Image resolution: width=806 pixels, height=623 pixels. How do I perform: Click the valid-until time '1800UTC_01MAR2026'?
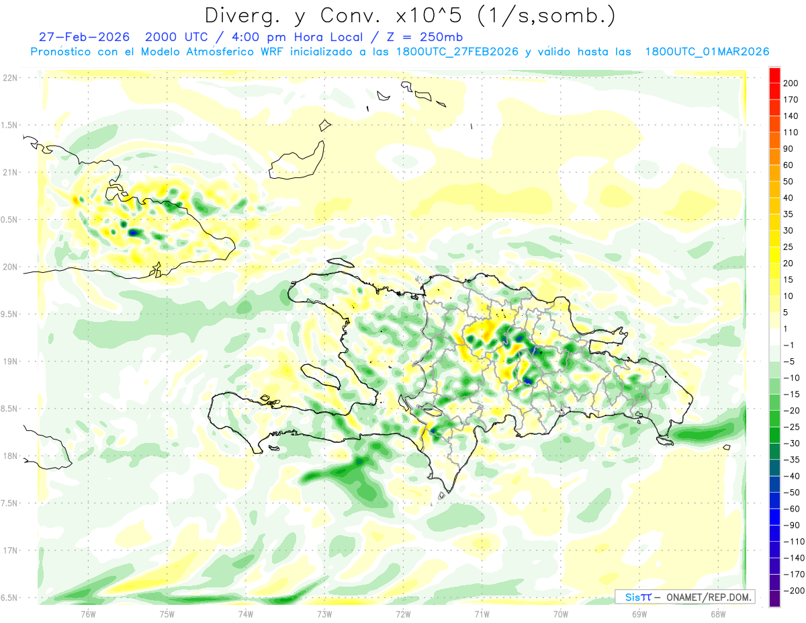[x=707, y=52]
